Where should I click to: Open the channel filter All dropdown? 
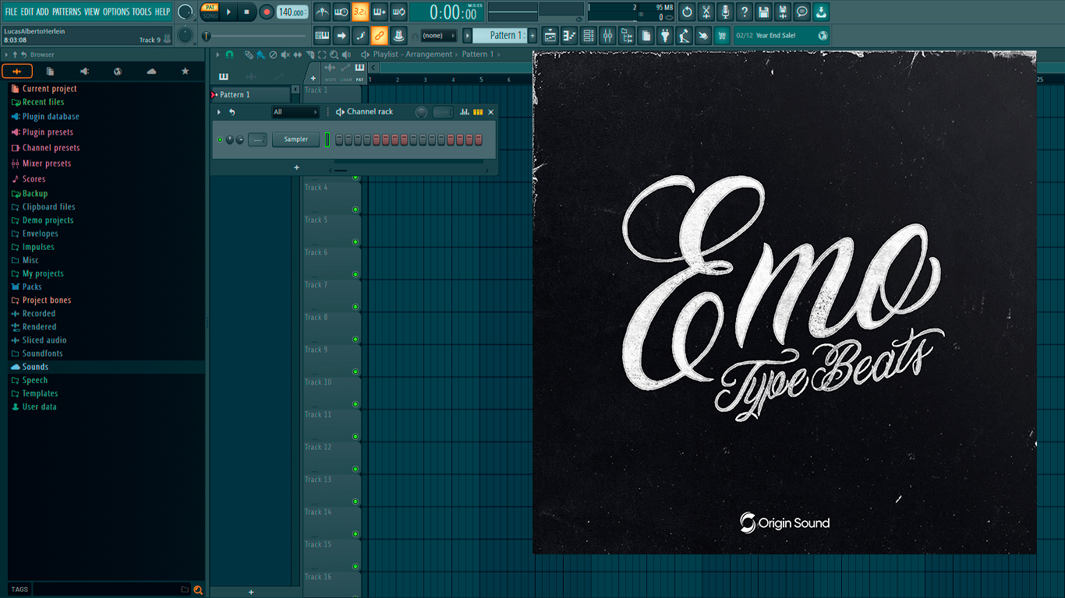coord(295,112)
